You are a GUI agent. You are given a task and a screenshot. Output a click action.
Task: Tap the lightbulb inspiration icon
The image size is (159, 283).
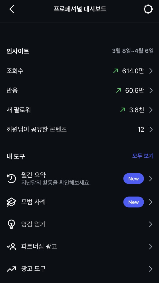pos(11,225)
